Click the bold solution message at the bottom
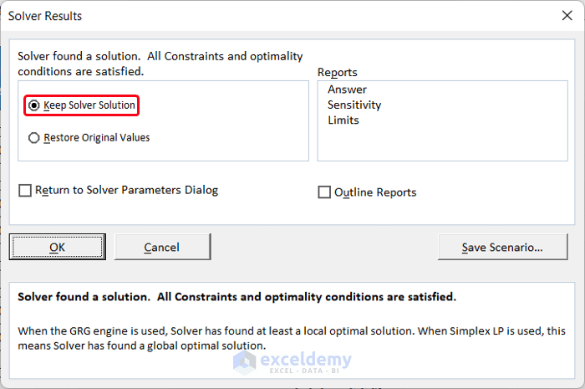The width and height of the screenshot is (585, 389). [x=237, y=297]
